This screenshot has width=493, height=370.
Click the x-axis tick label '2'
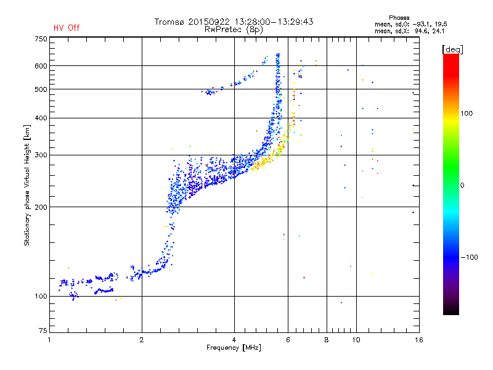142,340
